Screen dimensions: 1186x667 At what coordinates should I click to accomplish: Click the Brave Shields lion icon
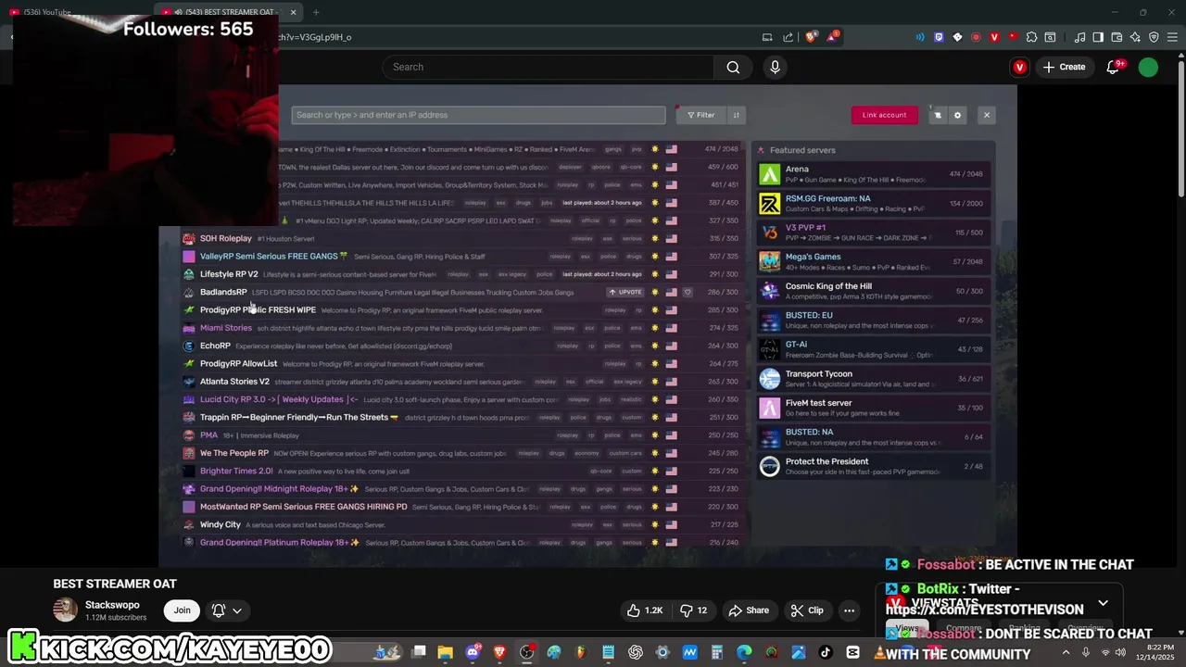click(812, 37)
